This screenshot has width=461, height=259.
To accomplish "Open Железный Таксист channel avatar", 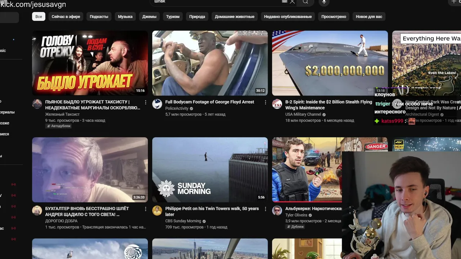I will point(37,104).
